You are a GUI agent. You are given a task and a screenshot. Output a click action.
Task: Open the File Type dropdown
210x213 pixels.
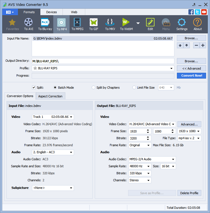click(x=199, y=138)
